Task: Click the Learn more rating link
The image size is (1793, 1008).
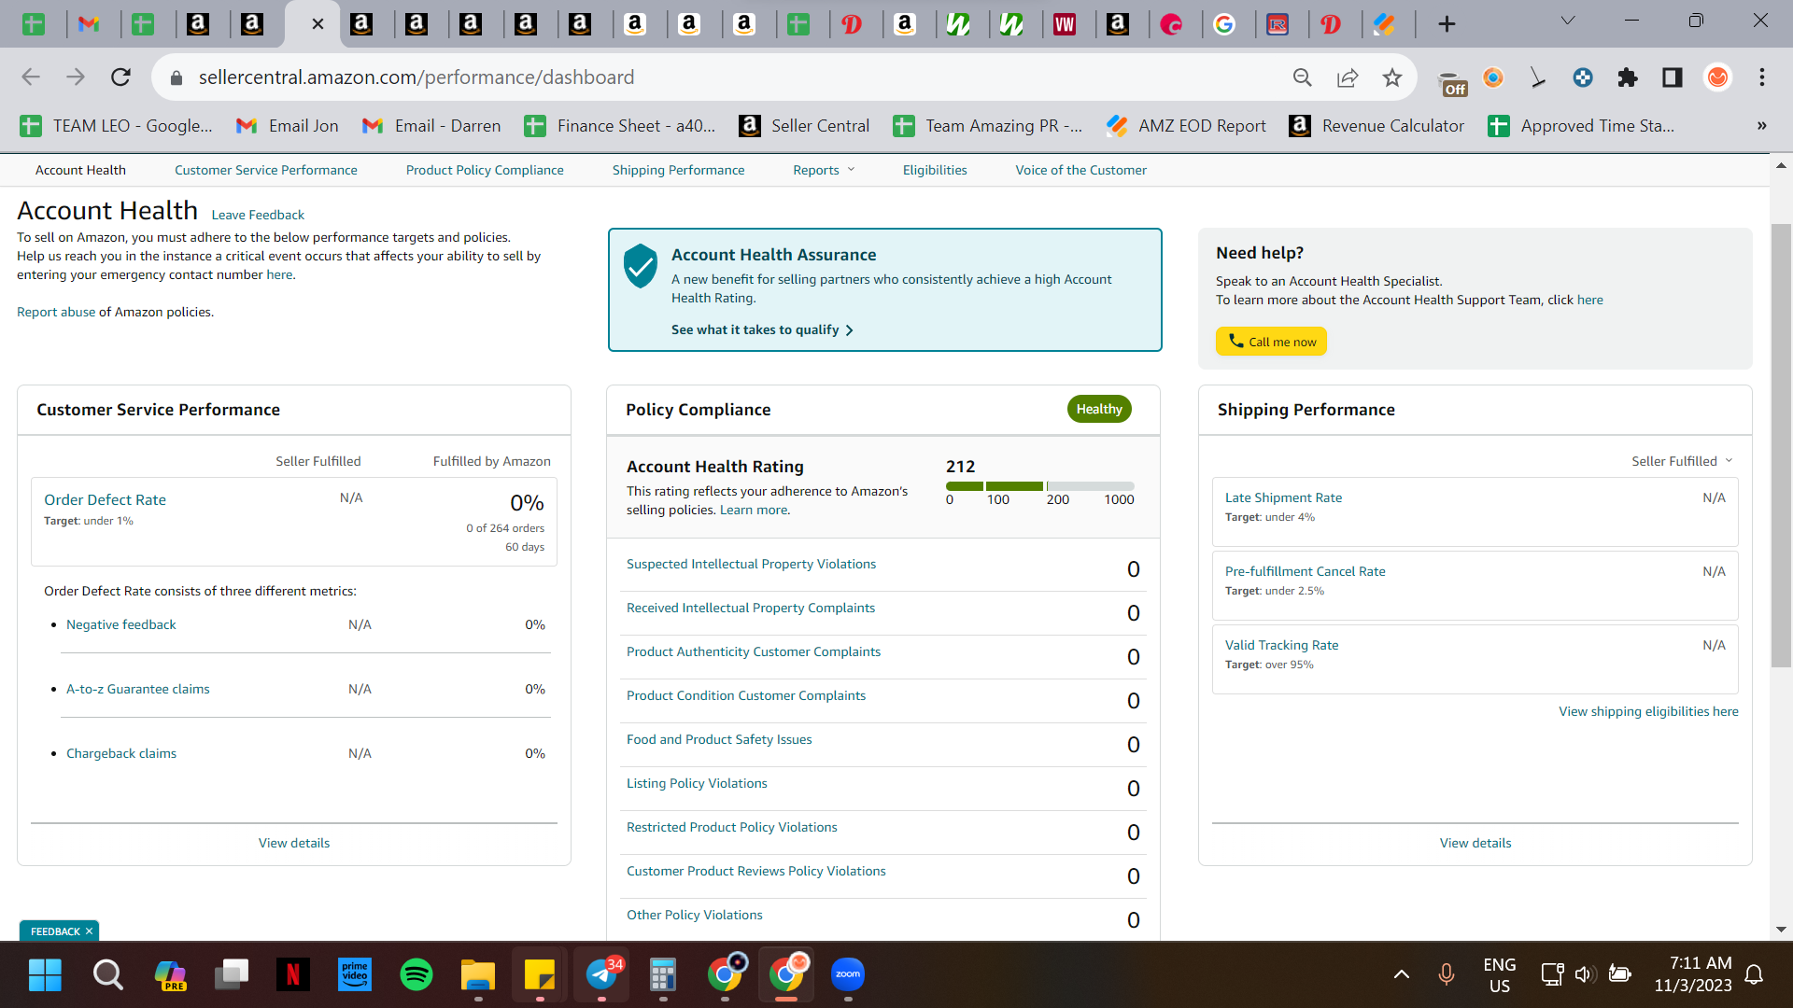Action: tap(754, 510)
